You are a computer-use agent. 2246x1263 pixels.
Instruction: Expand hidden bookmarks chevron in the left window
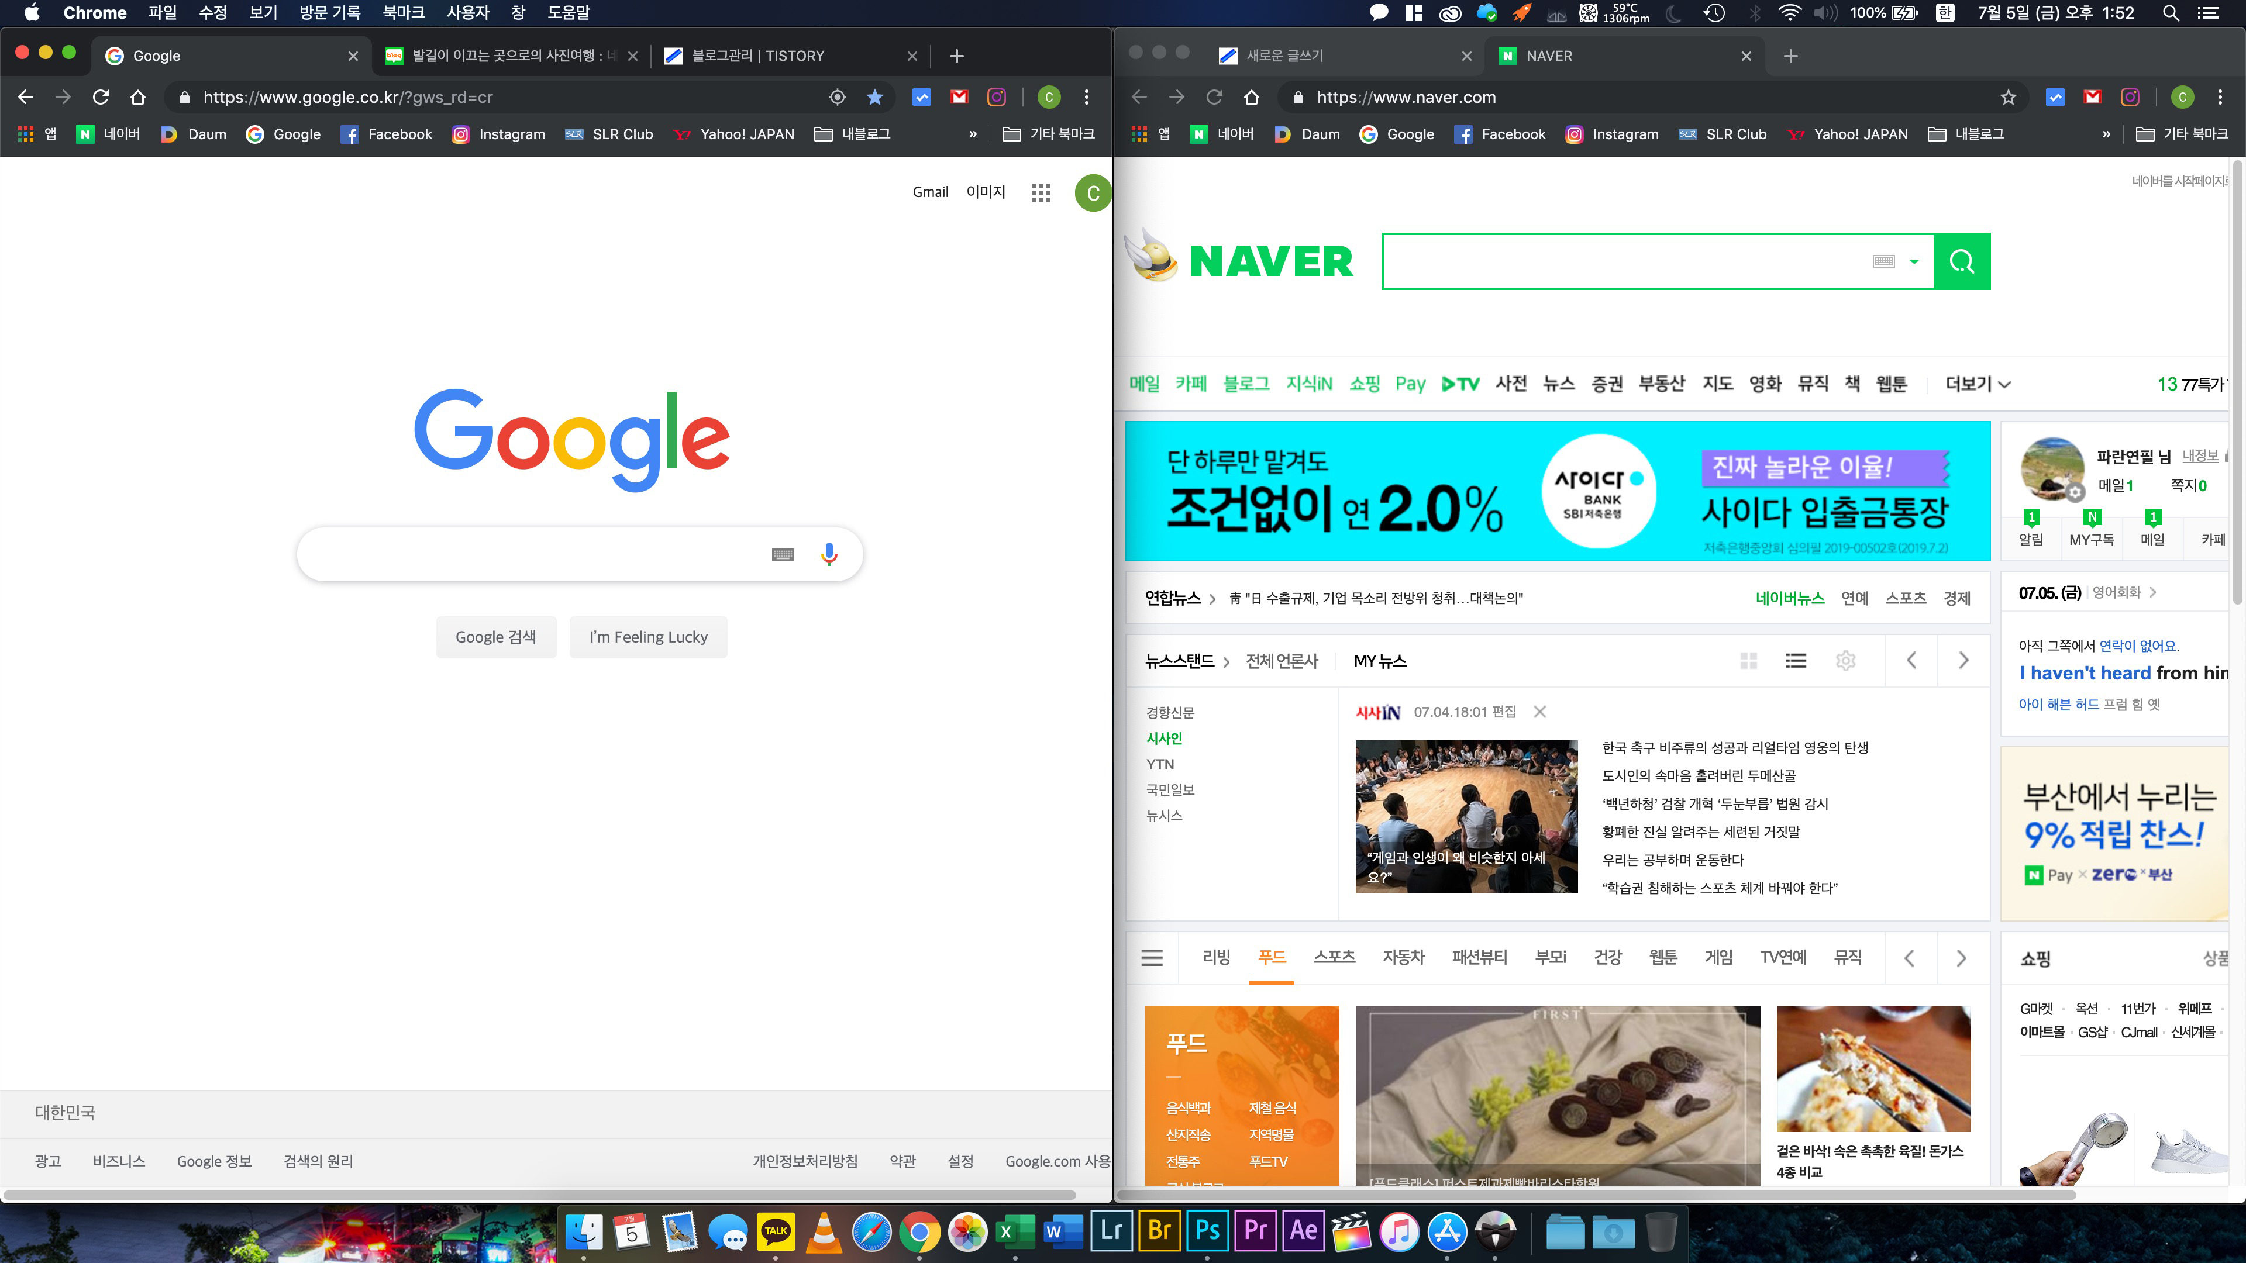tap(972, 134)
